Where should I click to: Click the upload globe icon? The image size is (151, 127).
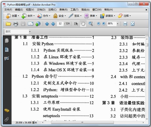point(38,24)
